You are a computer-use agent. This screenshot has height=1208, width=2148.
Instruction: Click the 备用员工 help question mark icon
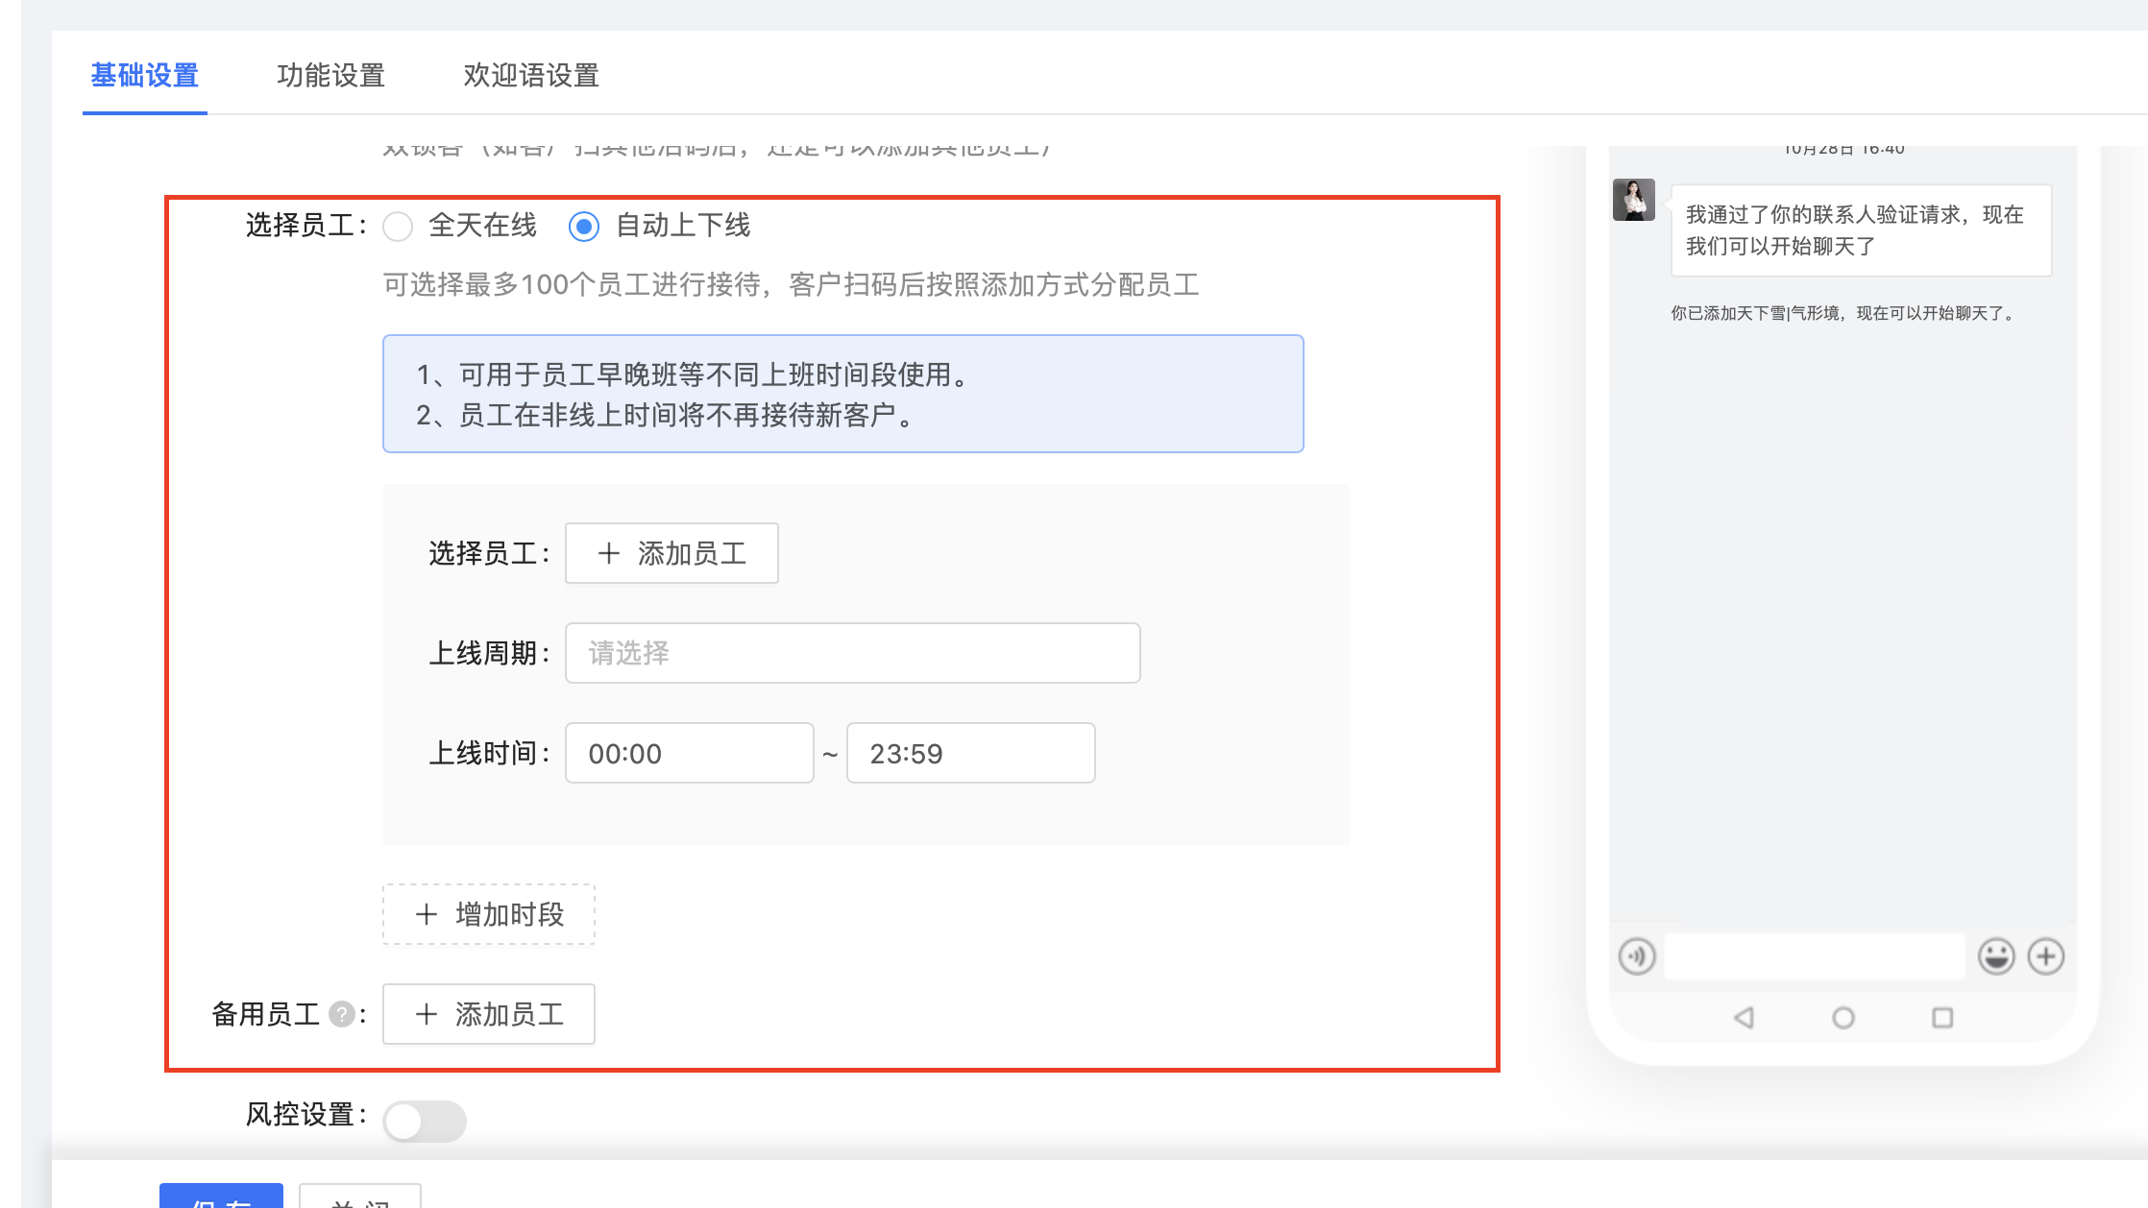(341, 1014)
